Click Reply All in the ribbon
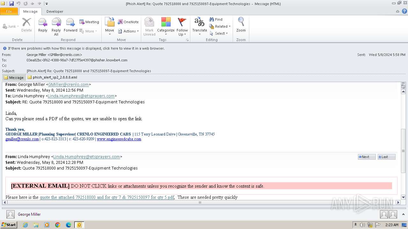The width and height of the screenshot is (408, 229). (x=56, y=26)
